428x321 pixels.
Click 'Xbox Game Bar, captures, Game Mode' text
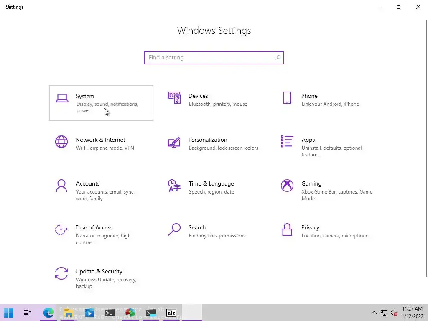[337, 195]
